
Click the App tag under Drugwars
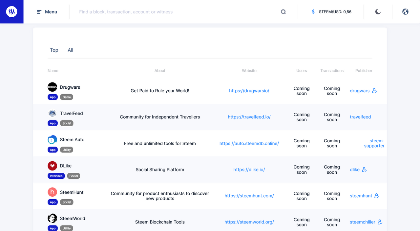[52, 97]
